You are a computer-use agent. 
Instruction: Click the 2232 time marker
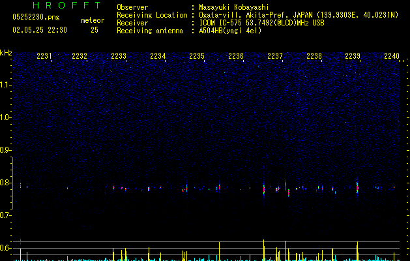pyautogui.click(x=80, y=56)
